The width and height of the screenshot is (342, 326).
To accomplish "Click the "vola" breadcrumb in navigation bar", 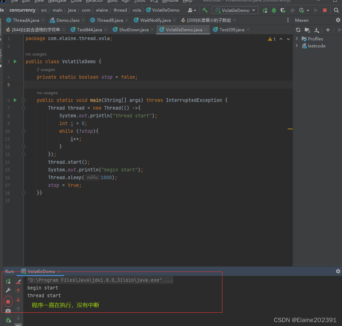I will coord(136,10).
